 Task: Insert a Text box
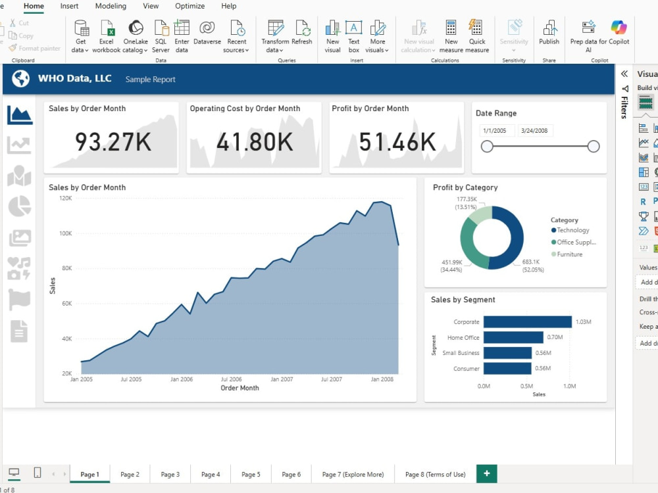point(354,36)
